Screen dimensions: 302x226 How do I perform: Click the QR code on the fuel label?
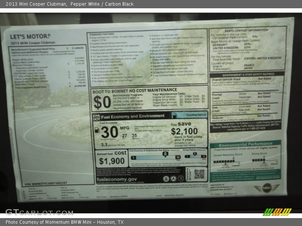[x=199, y=174]
